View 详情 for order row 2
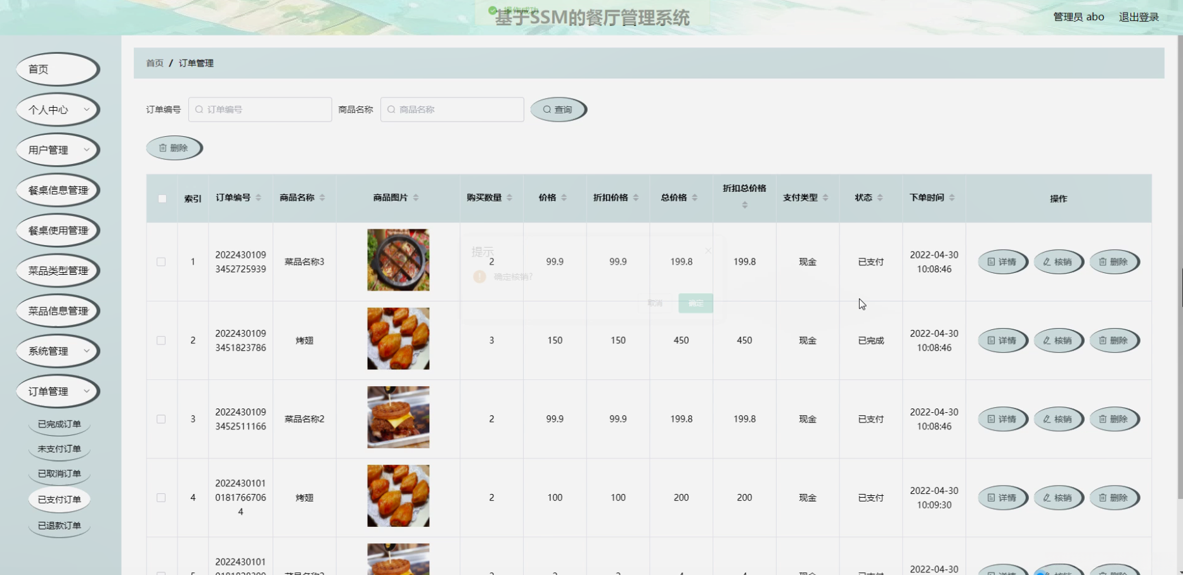Viewport: 1183px width, 575px height. 1002,341
